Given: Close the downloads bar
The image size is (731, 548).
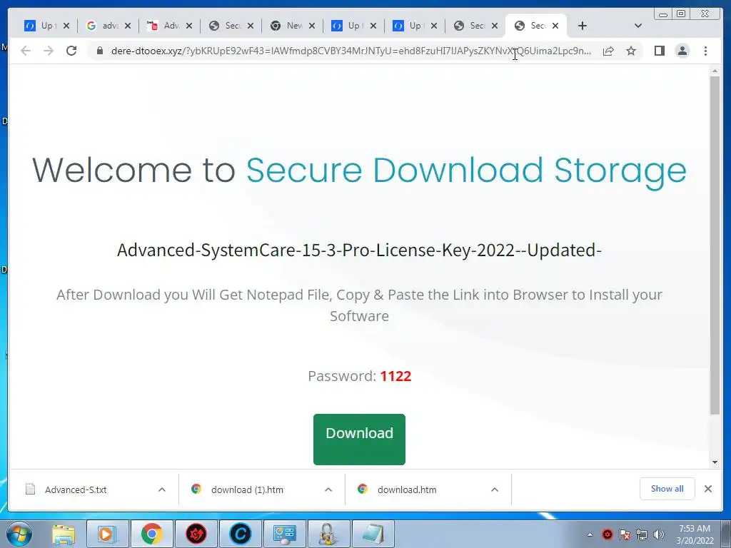Looking at the screenshot, I should point(707,489).
